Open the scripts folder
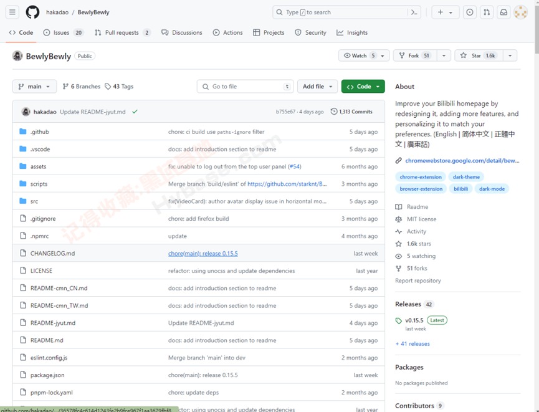The width and height of the screenshot is (539, 412). click(x=39, y=184)
